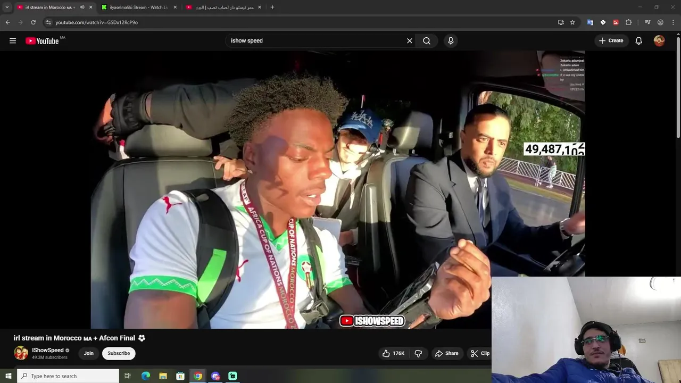Start voice search with the microphone

coord(451,40)
